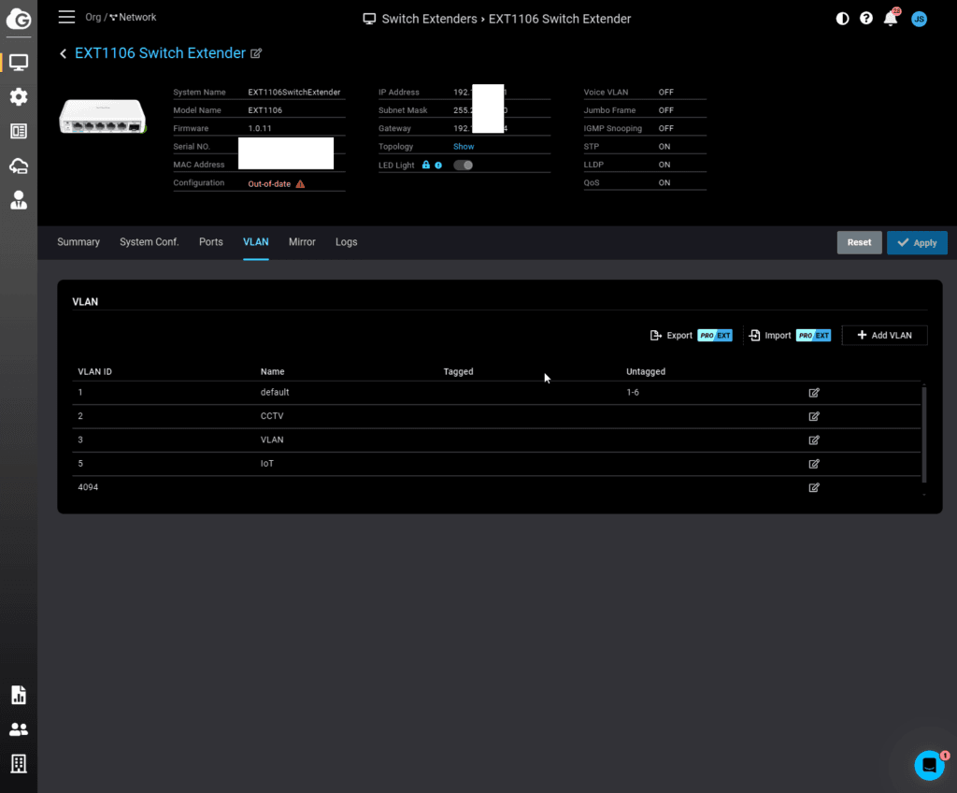Click the cloud icon in sidebar
957x793 pixels.
point(19,166)
